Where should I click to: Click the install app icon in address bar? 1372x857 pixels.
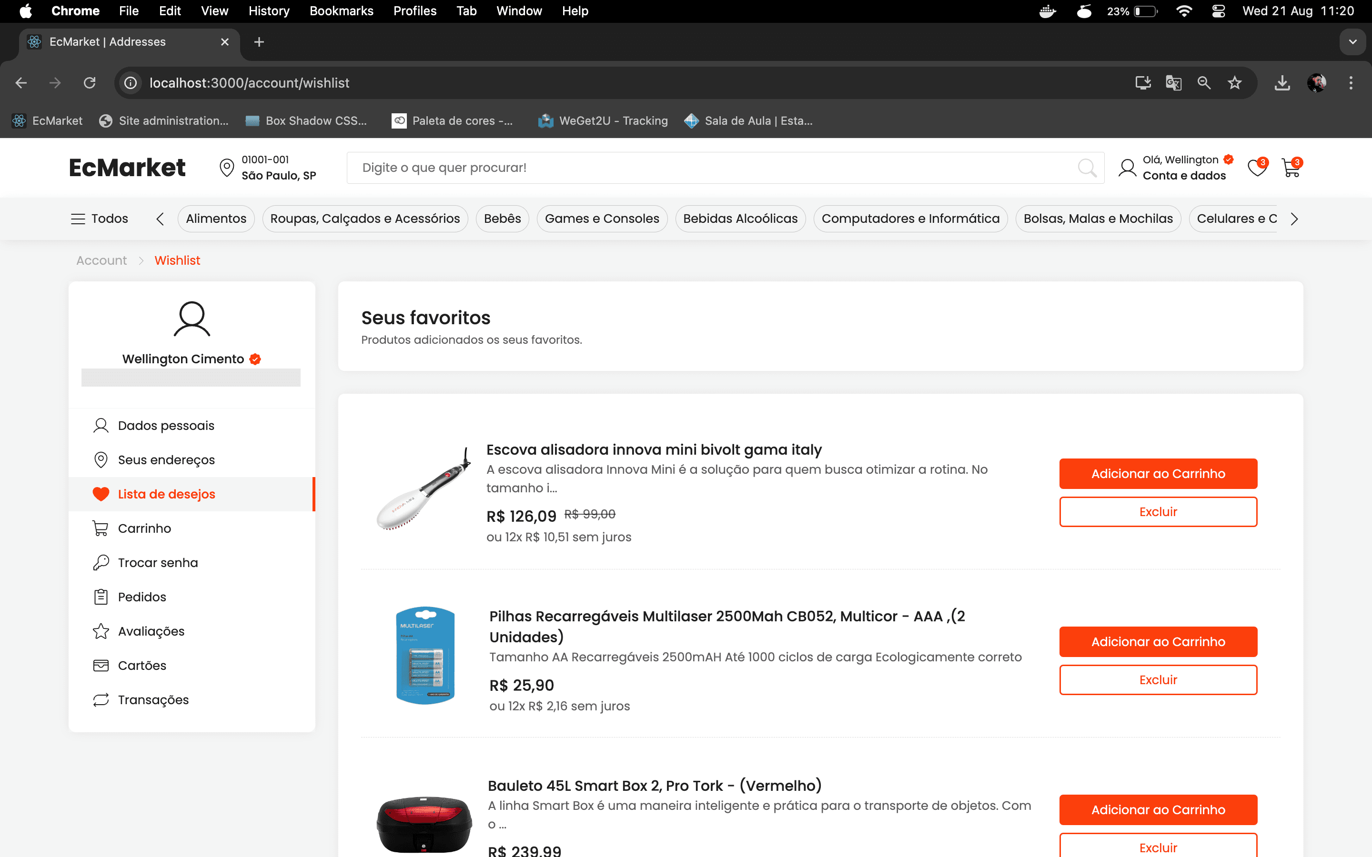coord(1143,83)
